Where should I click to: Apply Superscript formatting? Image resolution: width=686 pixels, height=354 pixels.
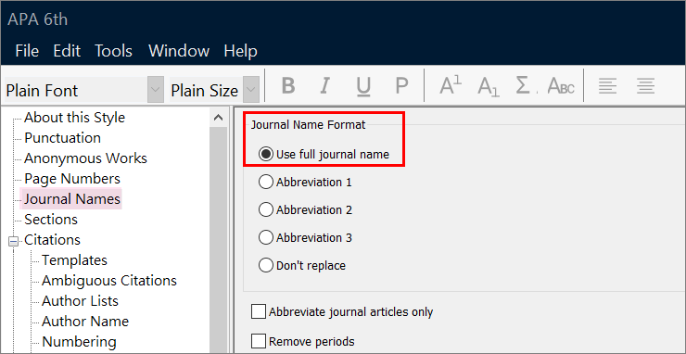point(451,85)
